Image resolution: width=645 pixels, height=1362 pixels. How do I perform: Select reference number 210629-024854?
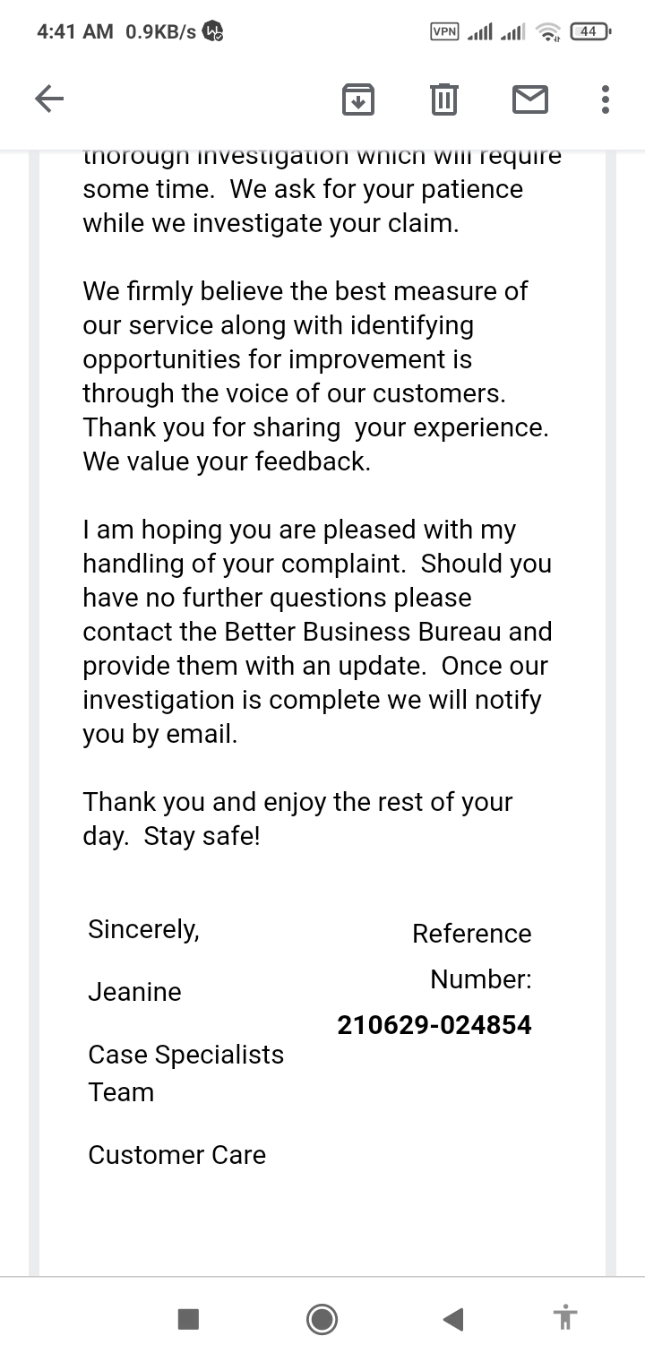434,1024
